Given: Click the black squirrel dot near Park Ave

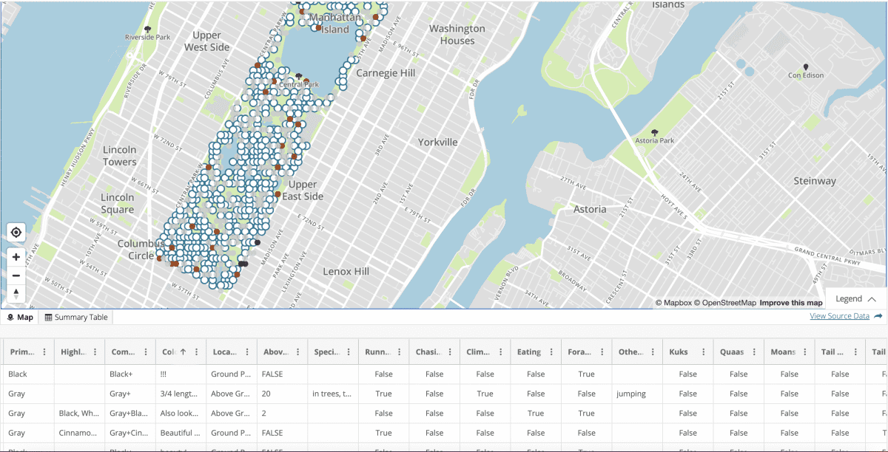Looking at the screenshot, I should [258, 242].
